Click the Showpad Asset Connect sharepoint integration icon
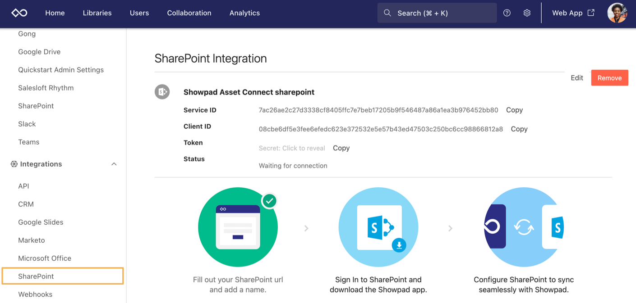Viewport: 636px width, 303px height. tap(162, 91)
